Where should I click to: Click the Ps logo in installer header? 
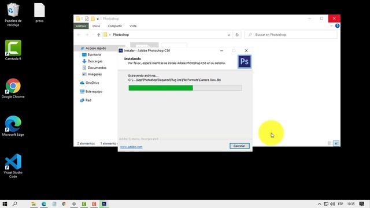click(x=245, y=62)
